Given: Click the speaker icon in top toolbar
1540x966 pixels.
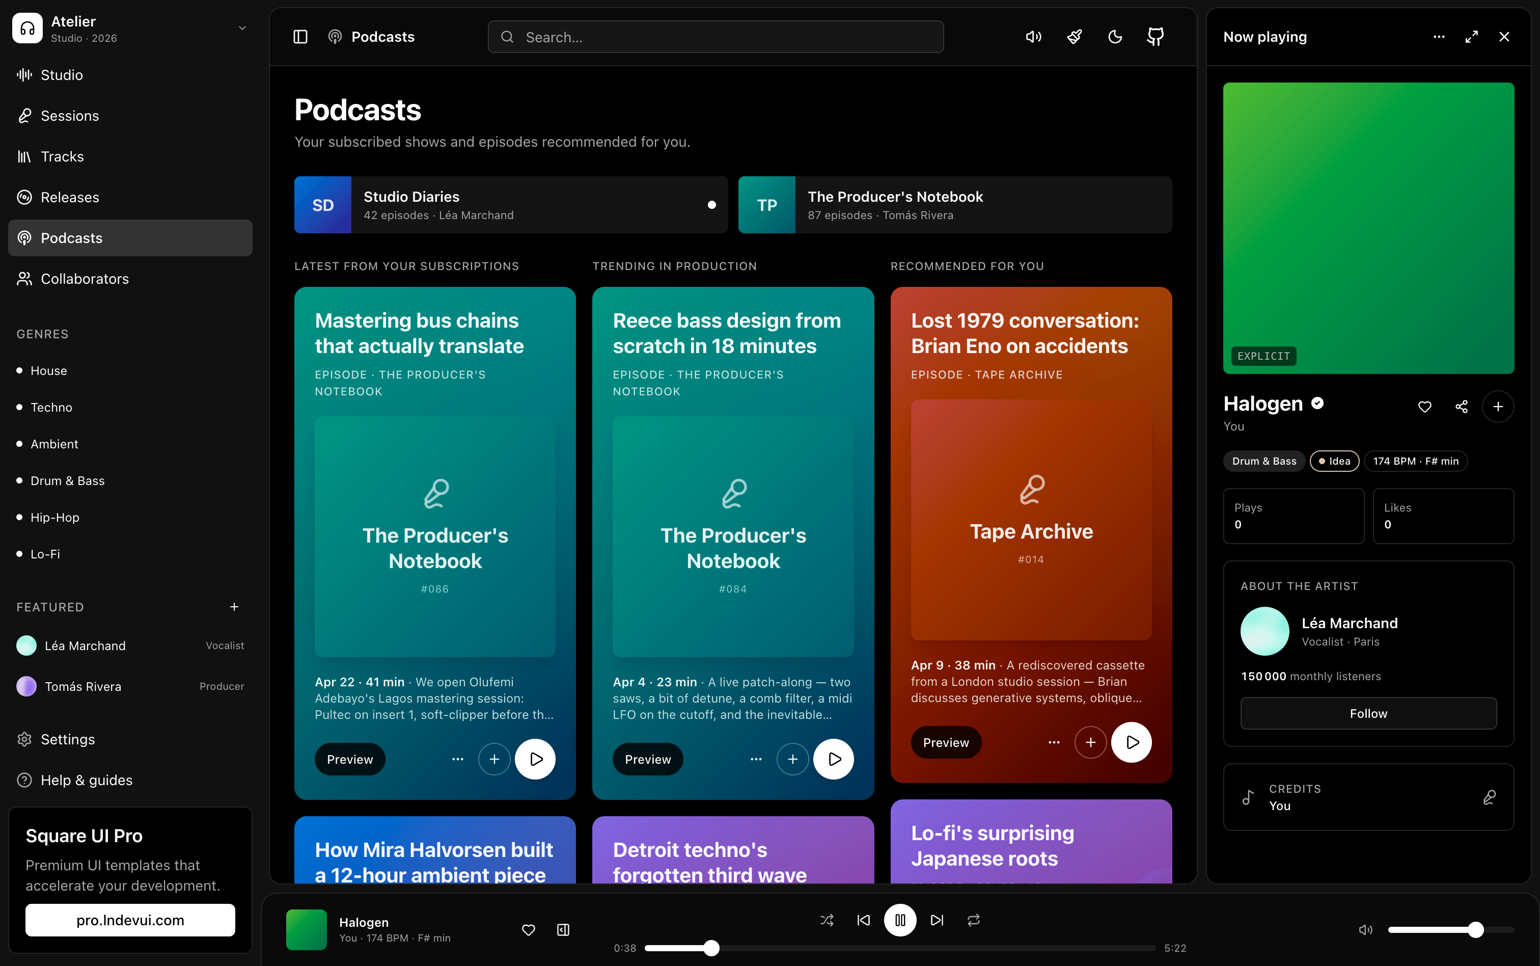Looking at the screenshot, I should [x=1034, y=37].
